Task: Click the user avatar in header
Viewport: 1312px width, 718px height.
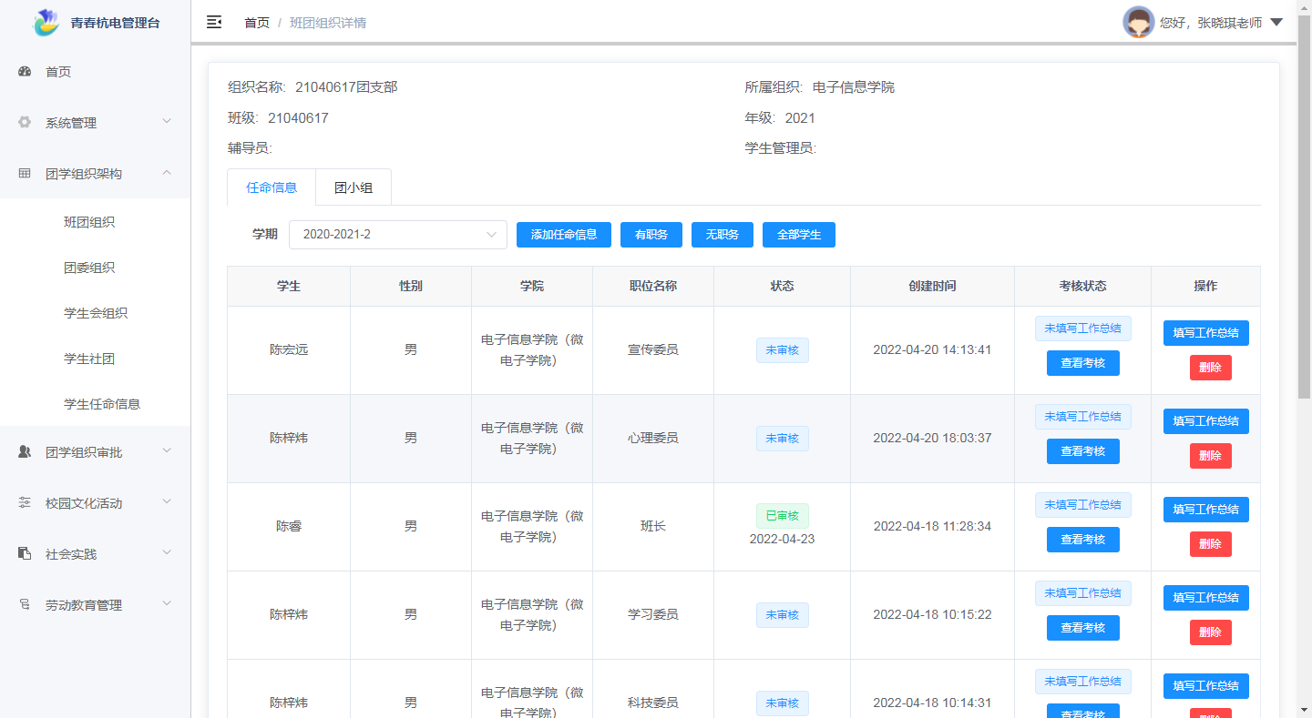Action: point(1139,22)
